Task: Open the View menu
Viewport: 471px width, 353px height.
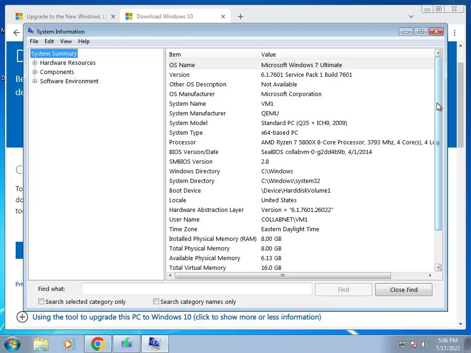Action: point(66,41)
